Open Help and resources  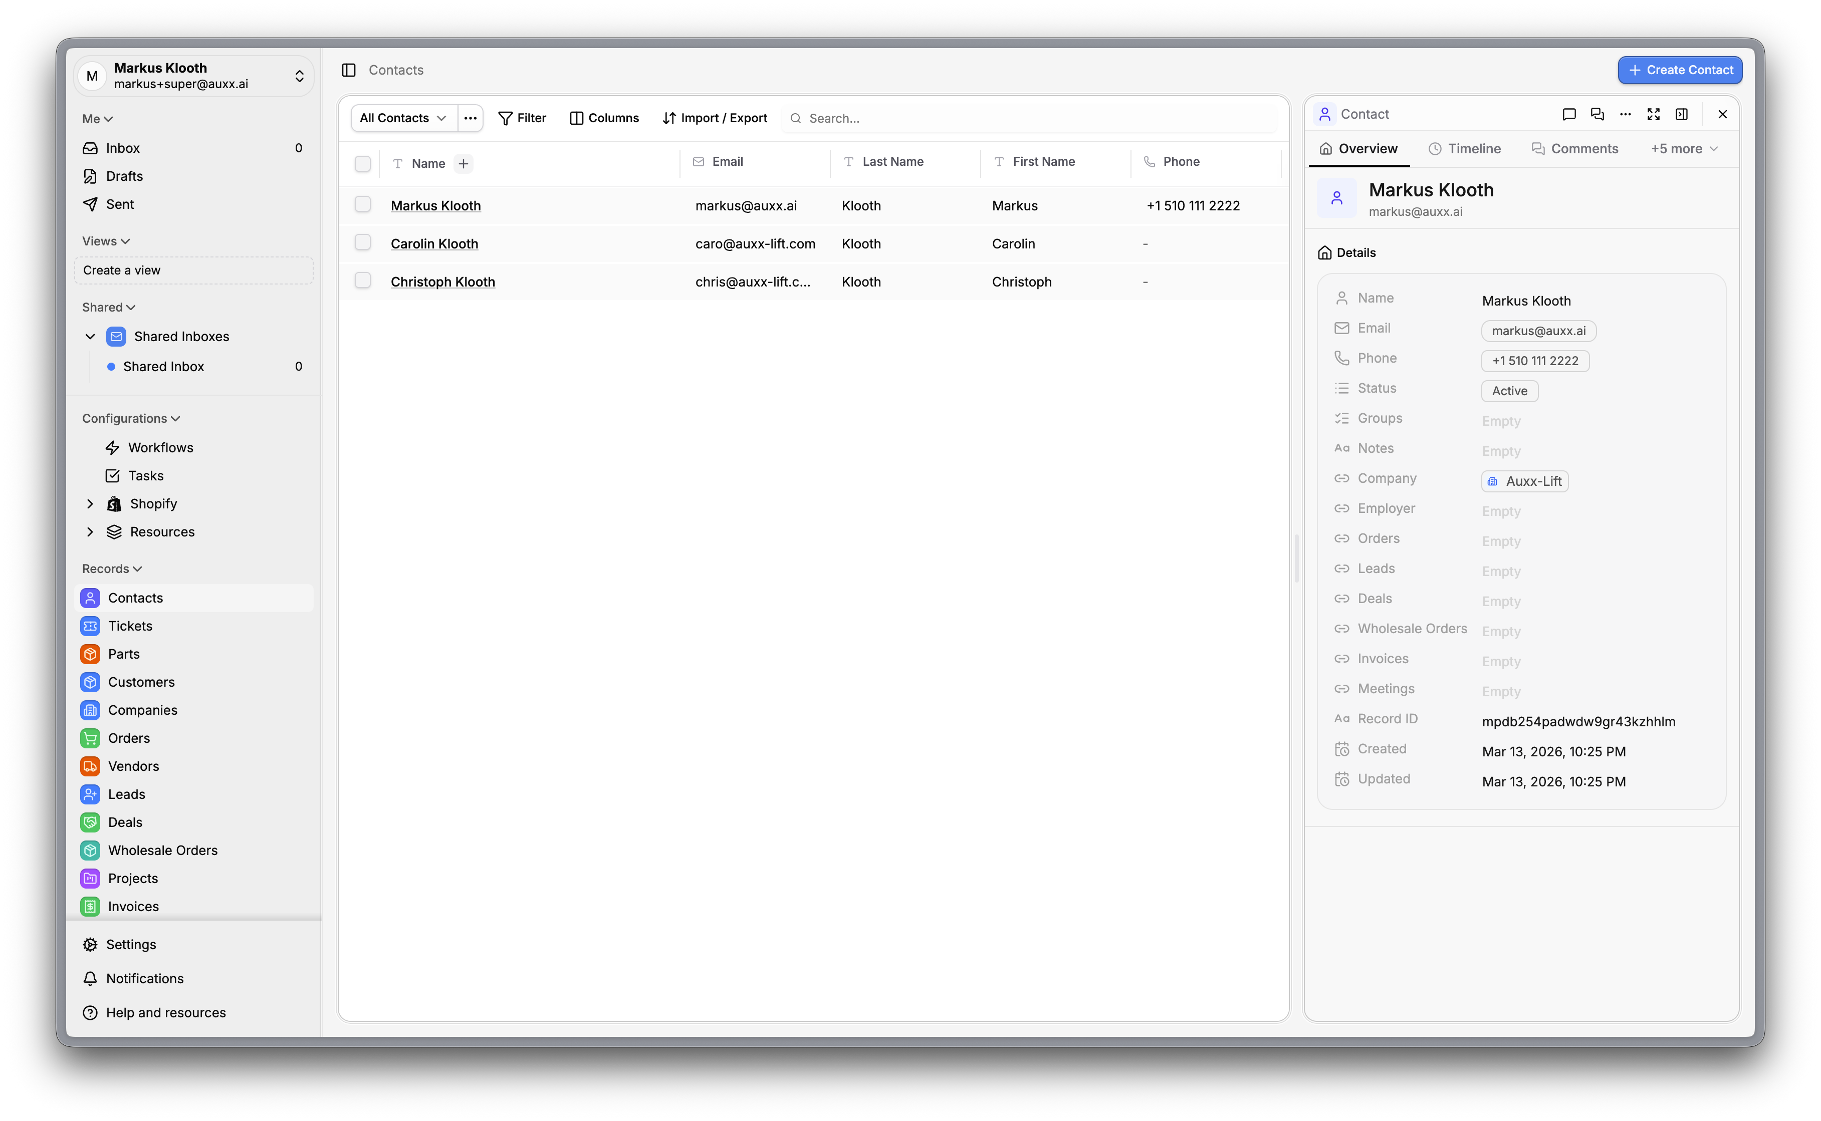193,1012
